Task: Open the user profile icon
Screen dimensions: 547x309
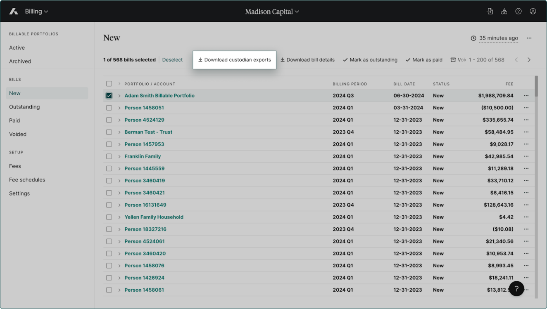Action: tap(533, 12)
